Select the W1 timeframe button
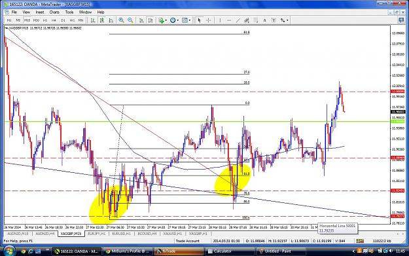 [72, 20]
